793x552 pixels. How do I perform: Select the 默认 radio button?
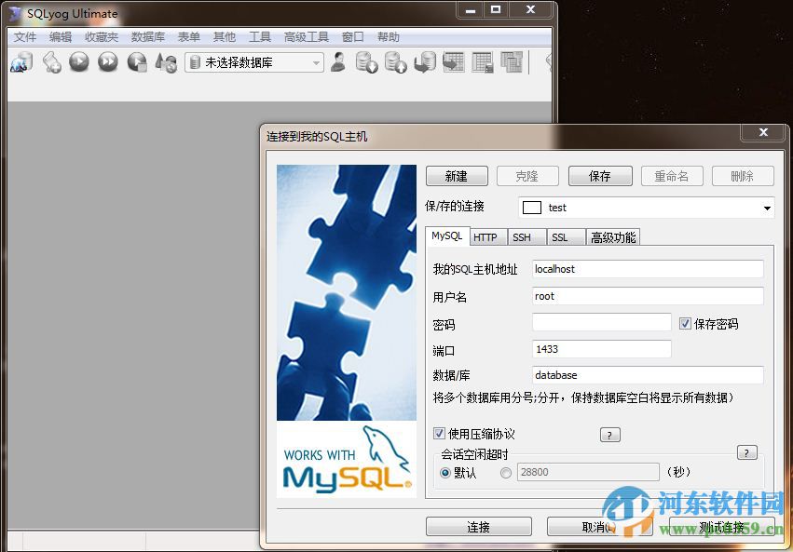pos(444,471)
